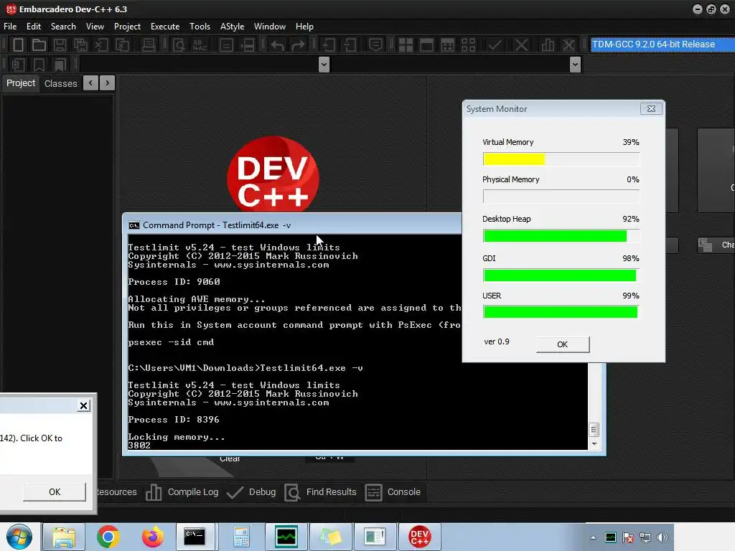Viewport: 735px width, 551px height.
Task: Open the Execute menu
Action: pos(165,27)
